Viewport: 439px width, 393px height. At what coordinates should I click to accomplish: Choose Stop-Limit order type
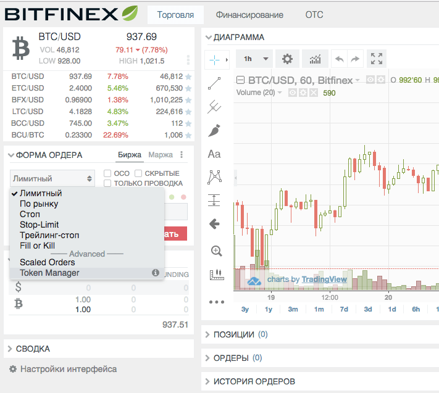[87, 225]
